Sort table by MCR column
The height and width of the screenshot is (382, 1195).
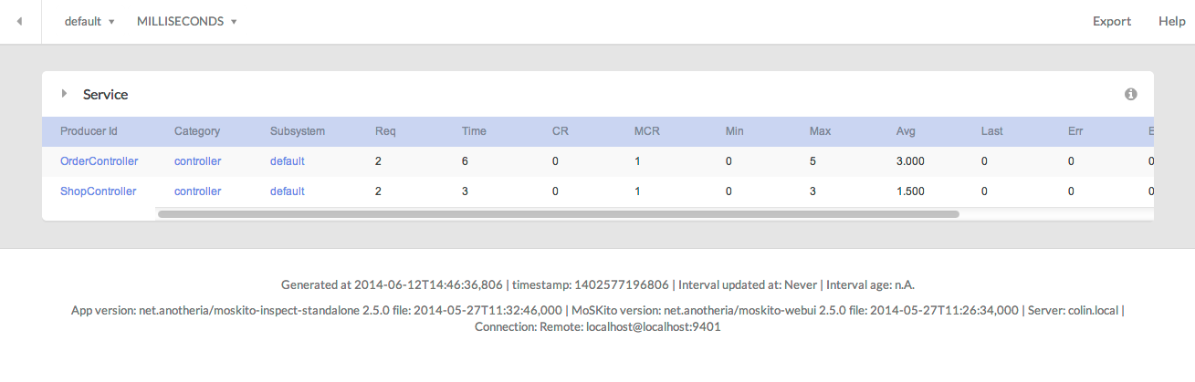pyautogui.click(x=646, y=131)
